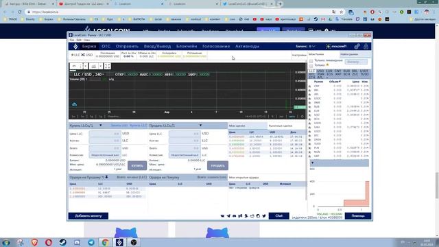Click the buy button in the buy panel
Viewport: 439px width, 247px height.
click(x=137, y=165)
